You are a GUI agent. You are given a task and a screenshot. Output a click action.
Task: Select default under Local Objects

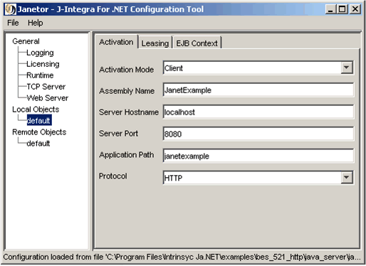tap(39, 121)
